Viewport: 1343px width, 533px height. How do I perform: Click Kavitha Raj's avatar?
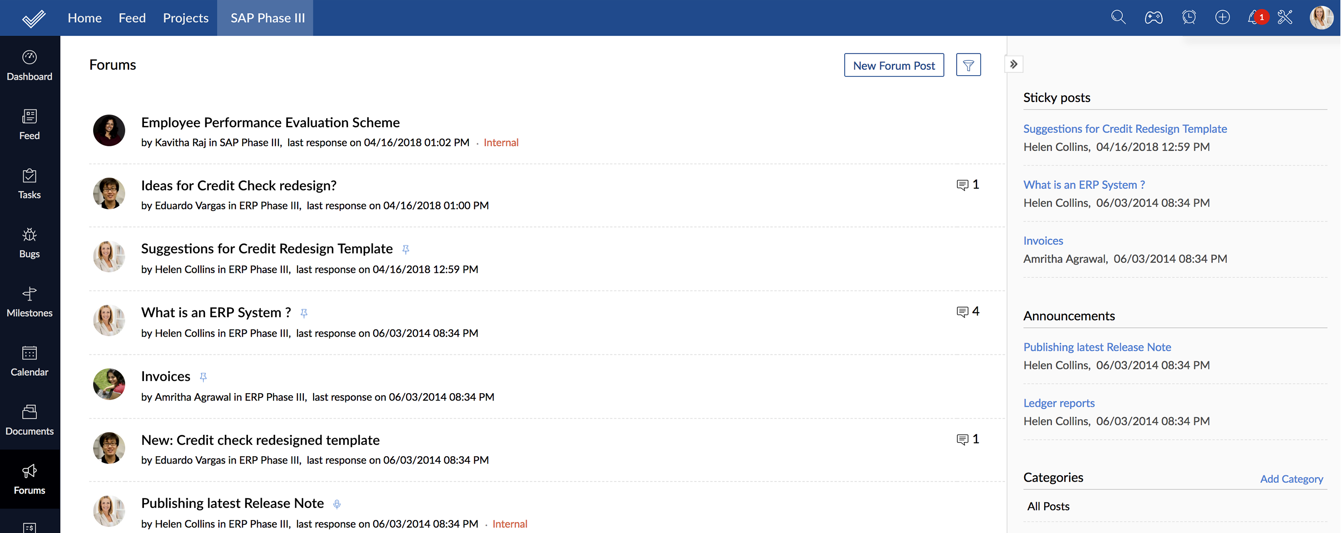(109, 131)
